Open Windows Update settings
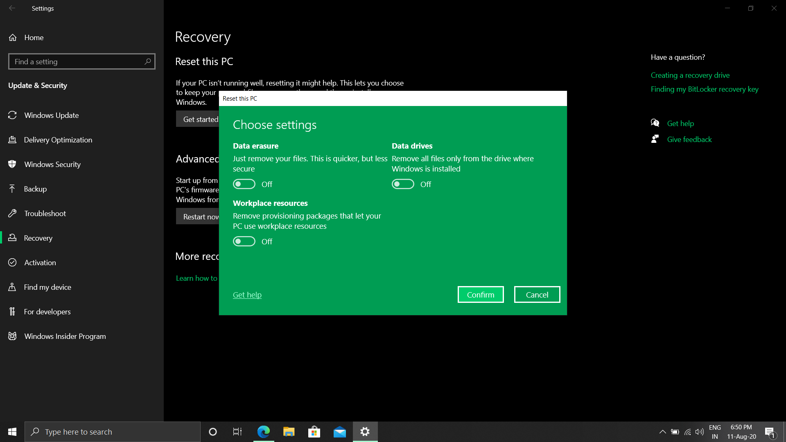 [x=51, y=115]
